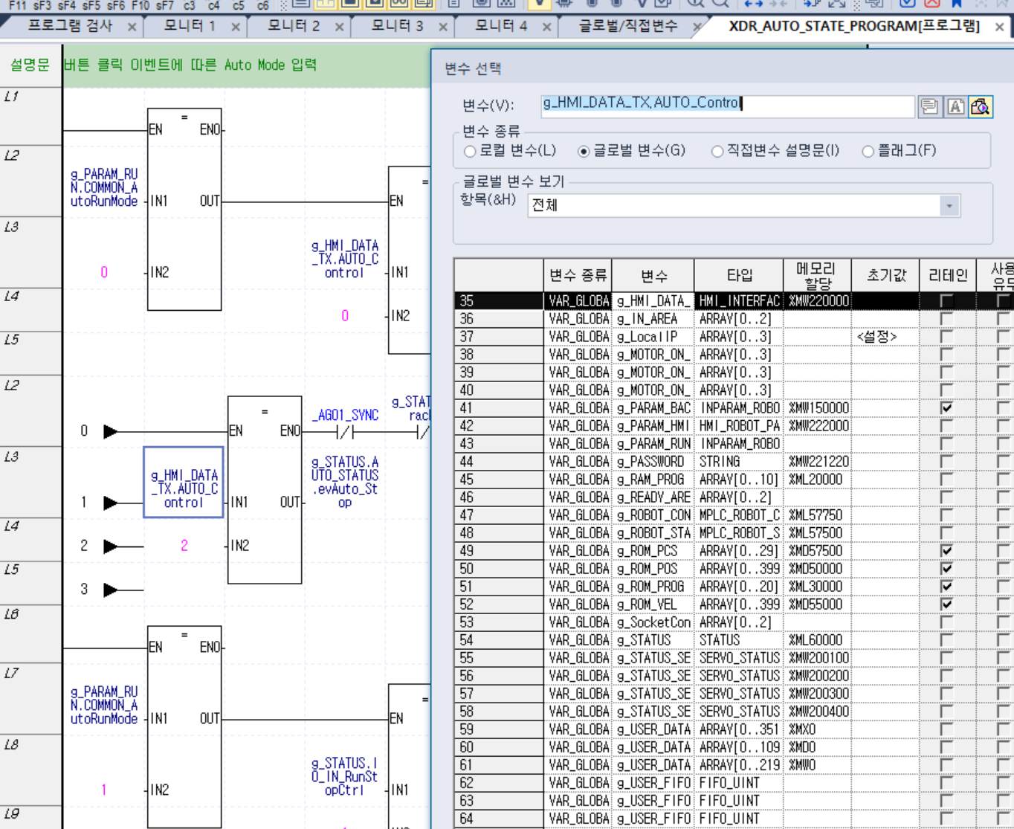Click inside the 변수(V) input field
1014x829 pixels.
[x=706, y=107]
